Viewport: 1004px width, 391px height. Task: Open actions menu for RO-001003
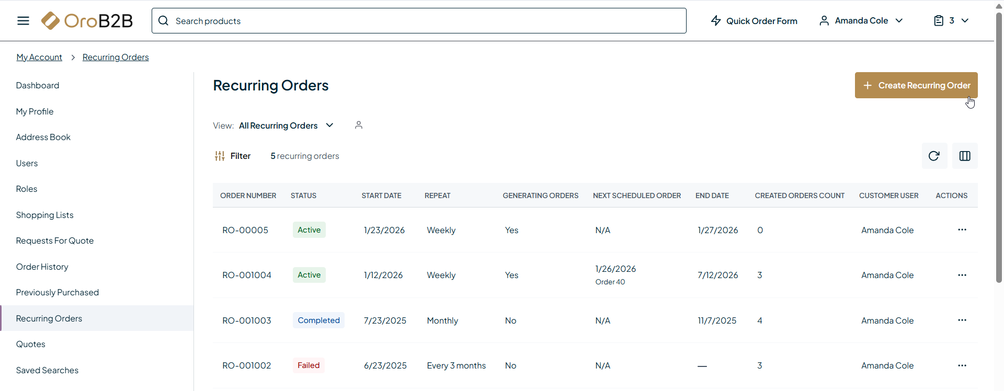click(962, 320)
